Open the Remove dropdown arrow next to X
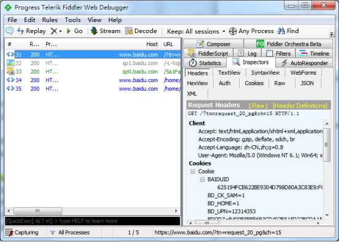Screen dimensions: 339x242 click(x=60, y=31)
